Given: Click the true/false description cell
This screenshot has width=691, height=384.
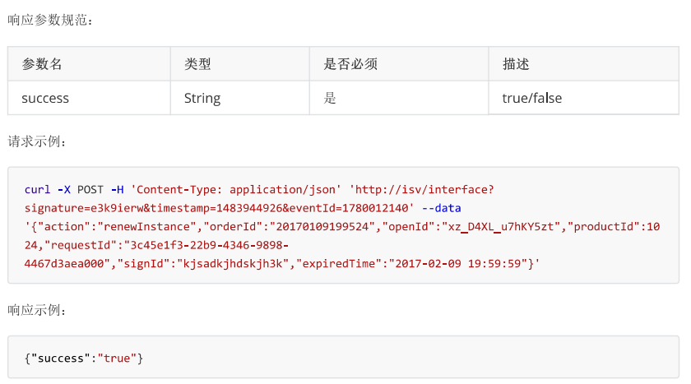Looking at the screenshot, I should [x=583, y=98].
